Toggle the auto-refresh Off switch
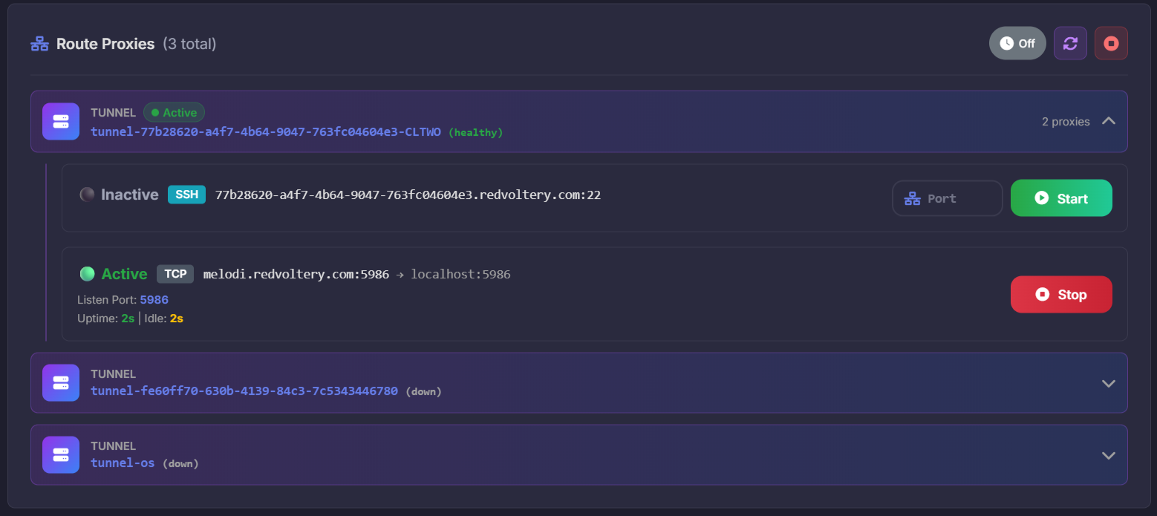Screen dimensions: 1157x516 (1017, 43)
